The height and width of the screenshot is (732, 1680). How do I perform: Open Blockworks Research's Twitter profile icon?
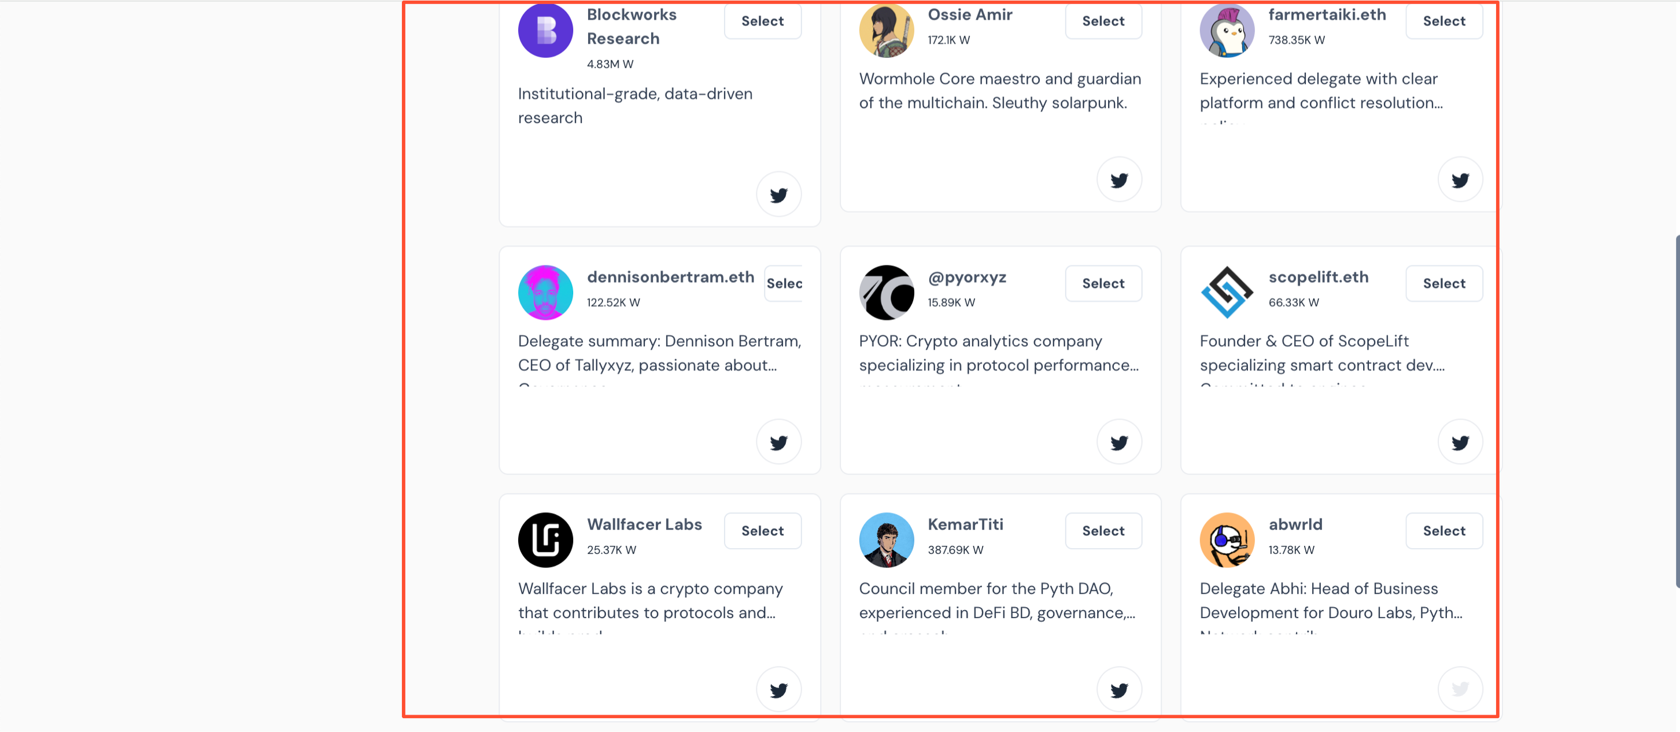click(x=778, y=194)
